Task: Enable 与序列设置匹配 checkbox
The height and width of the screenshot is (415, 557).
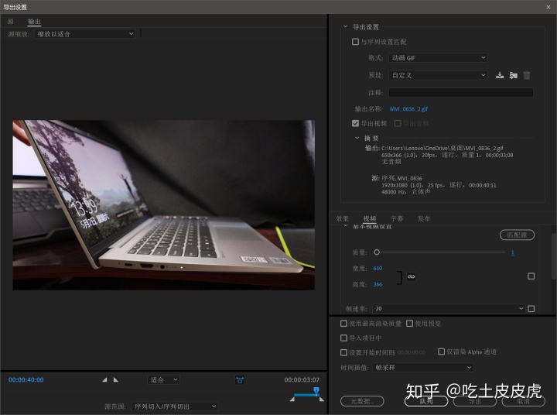Action: [355, 42]
